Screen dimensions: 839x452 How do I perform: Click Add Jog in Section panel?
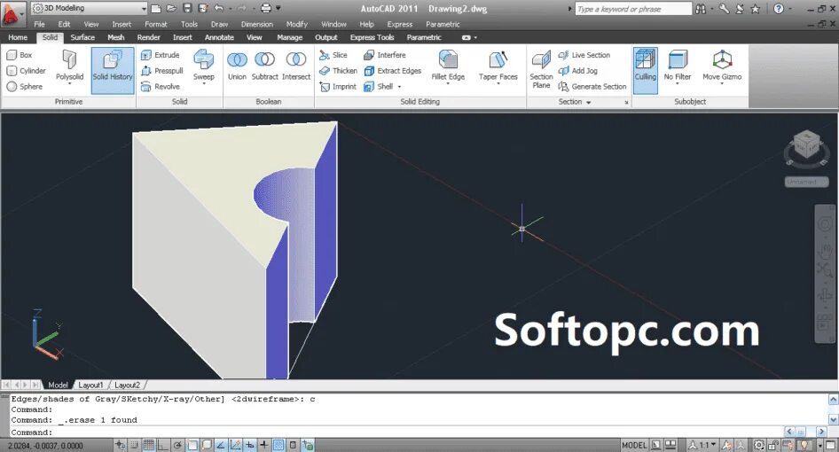tap(578, 71)
